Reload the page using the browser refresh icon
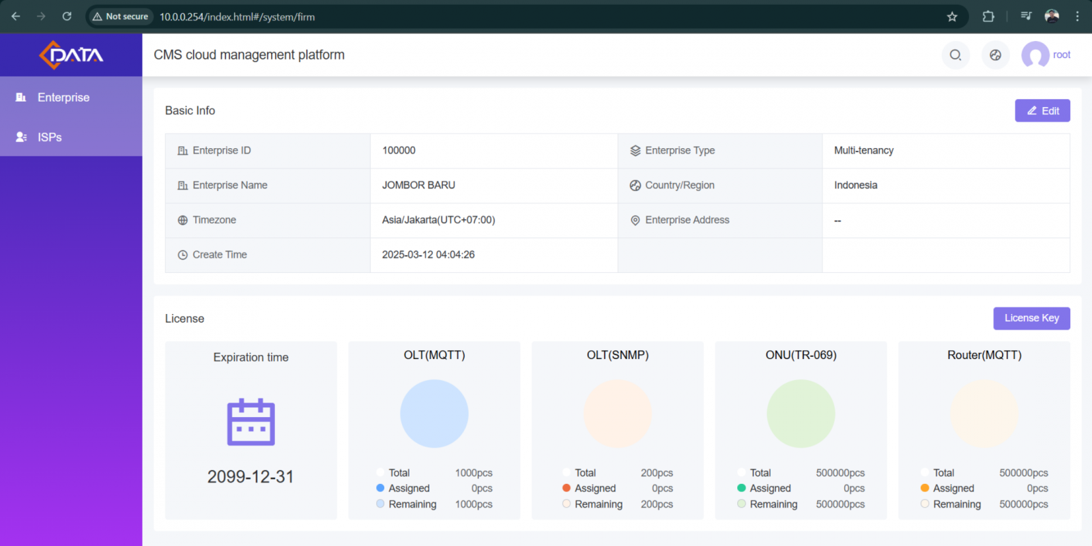 pos(67,16)
